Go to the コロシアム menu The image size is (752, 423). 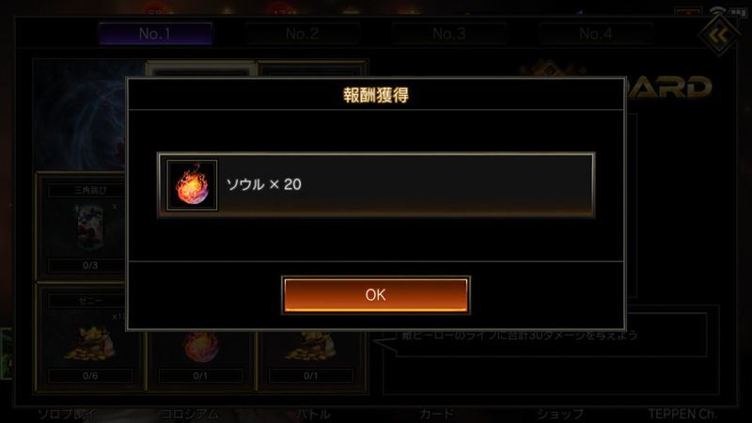click(x=190, y=415)
